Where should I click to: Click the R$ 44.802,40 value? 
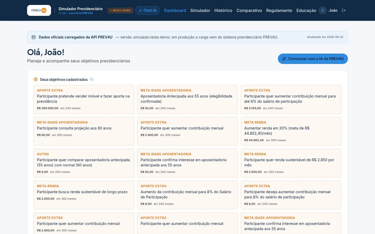click(x=254, y=140)
